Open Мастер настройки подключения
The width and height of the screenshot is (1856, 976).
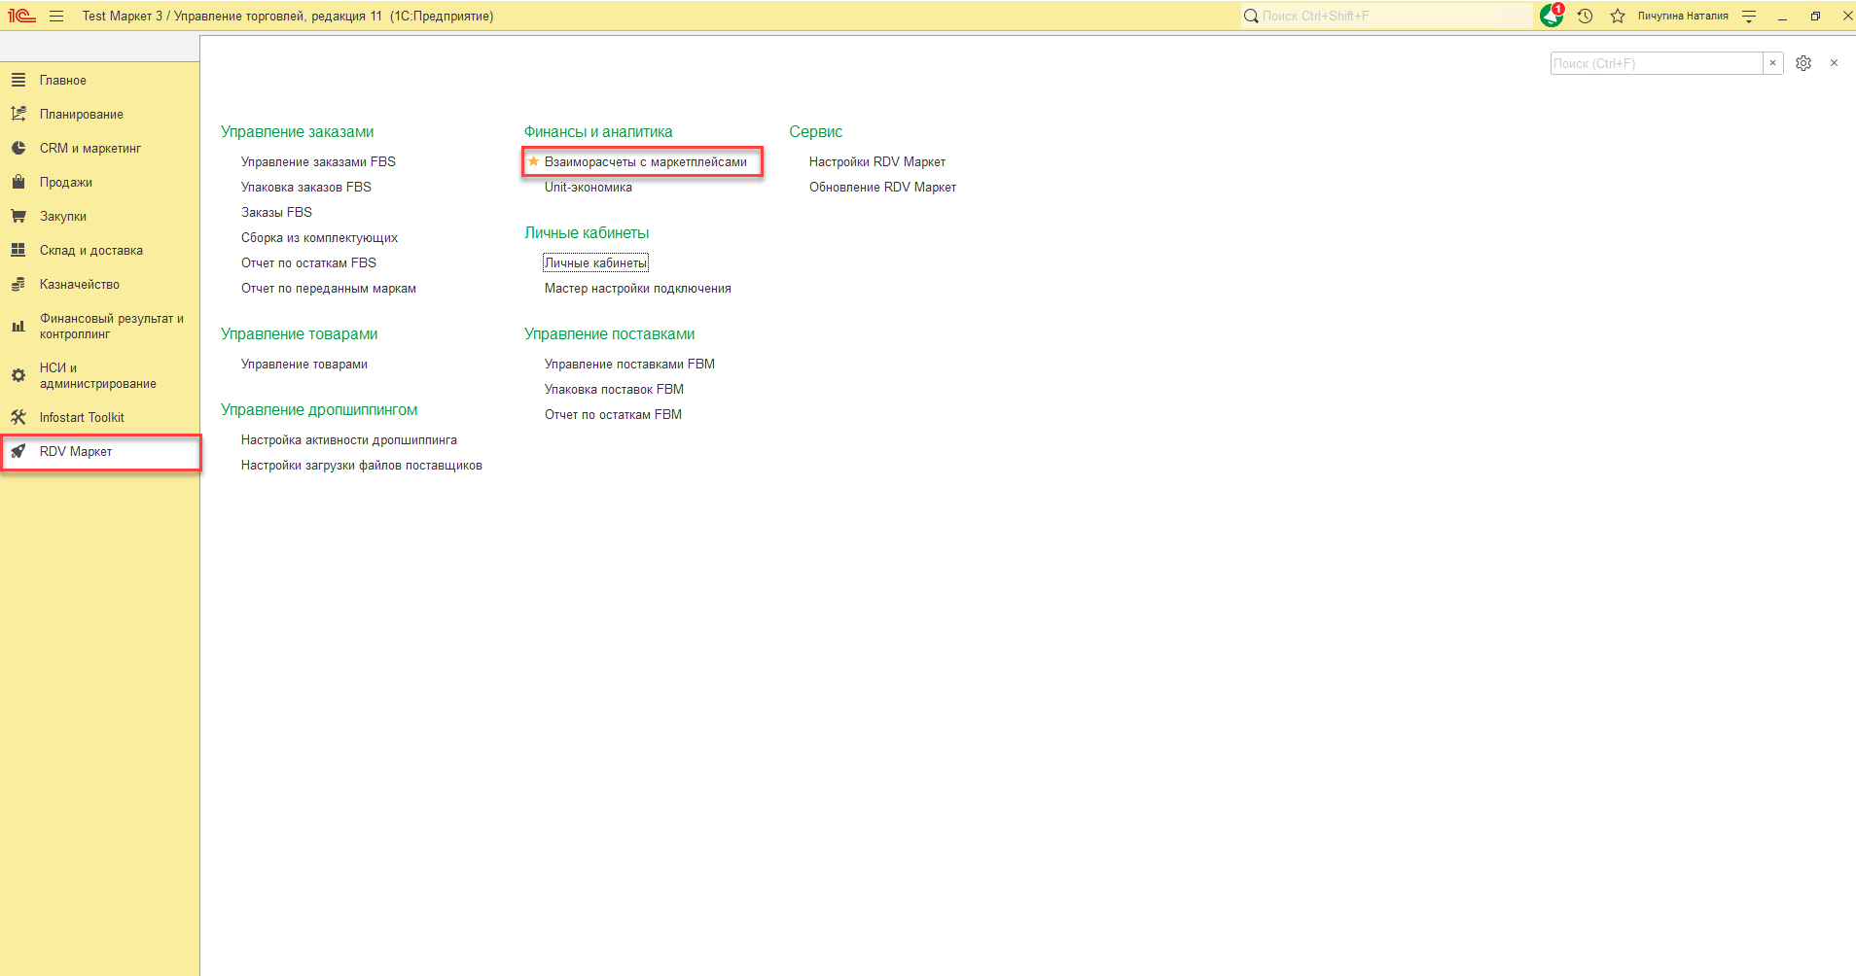638,288
